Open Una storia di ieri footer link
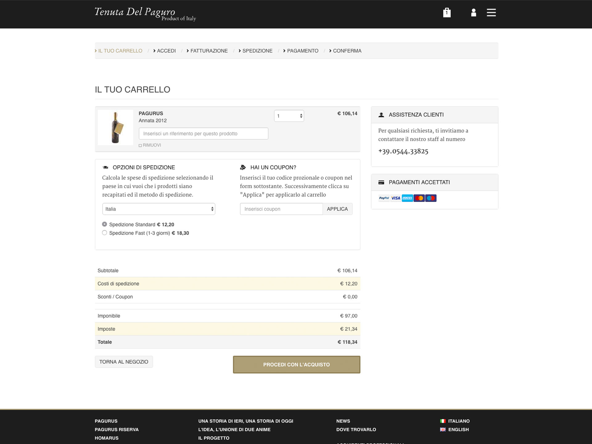 click(246, 421)
